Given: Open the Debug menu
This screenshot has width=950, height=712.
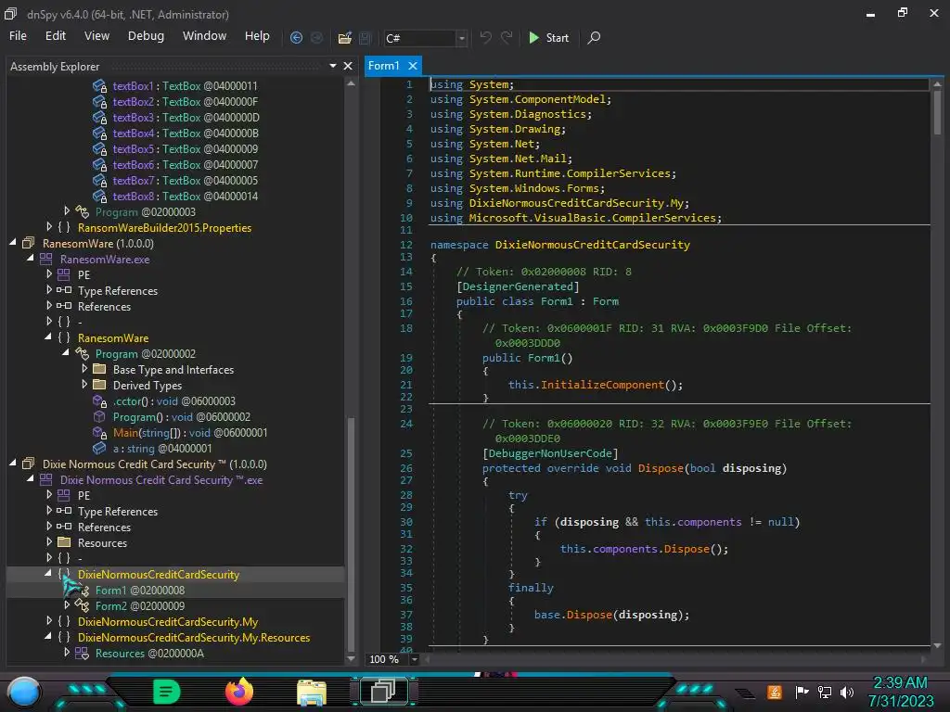Looking at the screenshot, I should [146, 36].
